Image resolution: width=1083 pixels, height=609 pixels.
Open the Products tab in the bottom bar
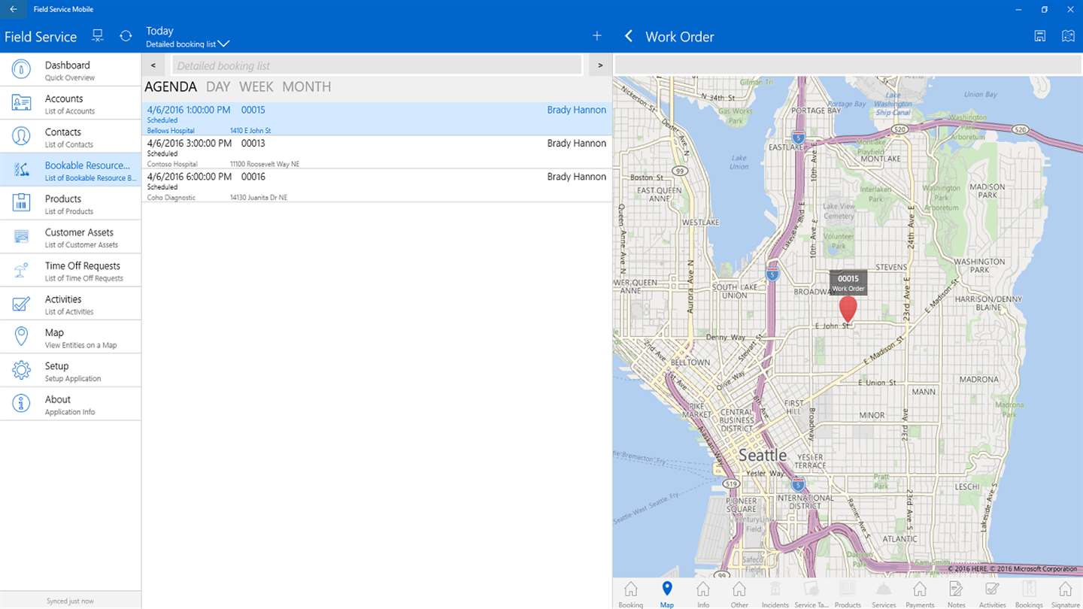pos(848,594)
